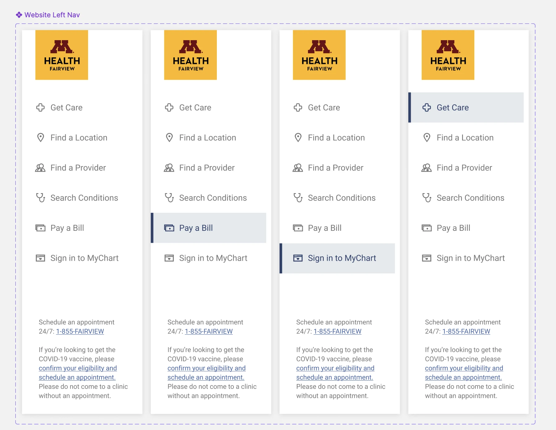The width and height of the screenshot is (556, 430).
Task: Click M Health Fairview logo in first panel
Action: coord(62,55)
